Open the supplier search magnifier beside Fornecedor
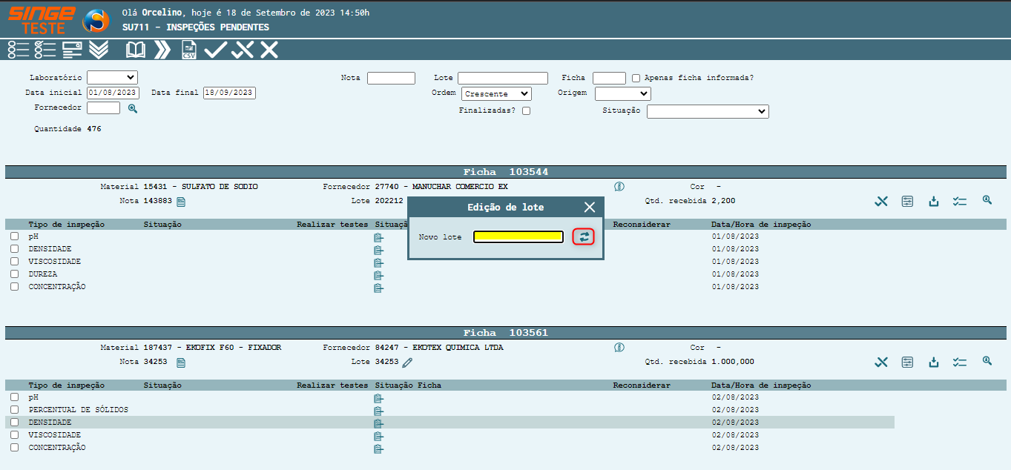Viewport: 1011px width, 470px height. [133, 108]
